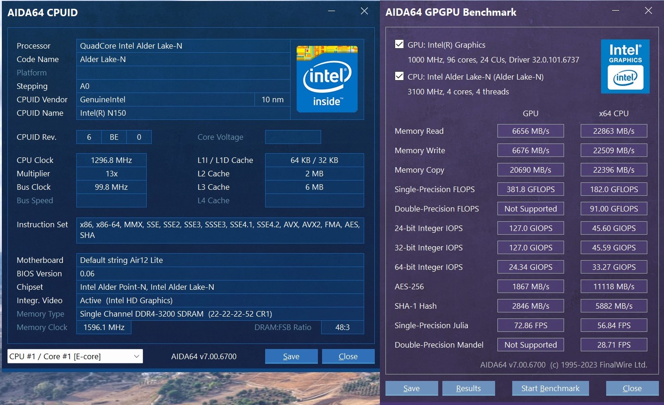Uncheck the GPU: Intel(R) Graphics checkbox
The width and height of the screenshot is (664, 405).
[399, 44]
